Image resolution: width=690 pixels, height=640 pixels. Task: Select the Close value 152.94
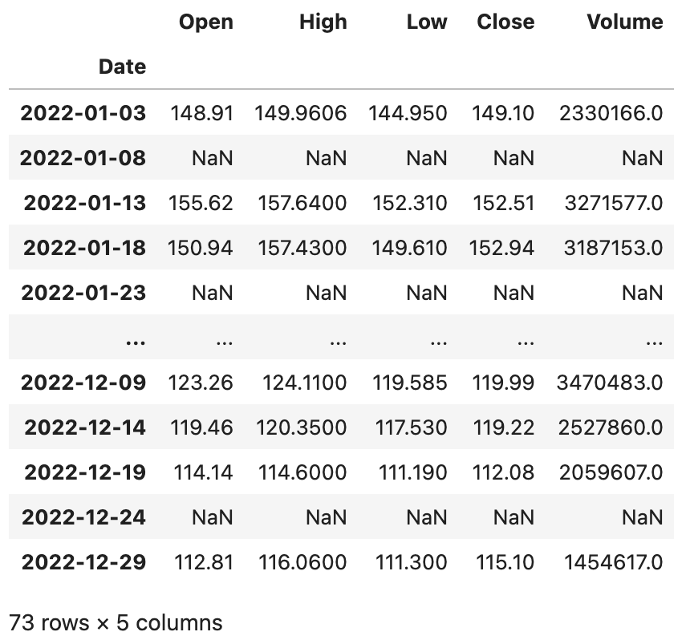(x=505, y=248)
